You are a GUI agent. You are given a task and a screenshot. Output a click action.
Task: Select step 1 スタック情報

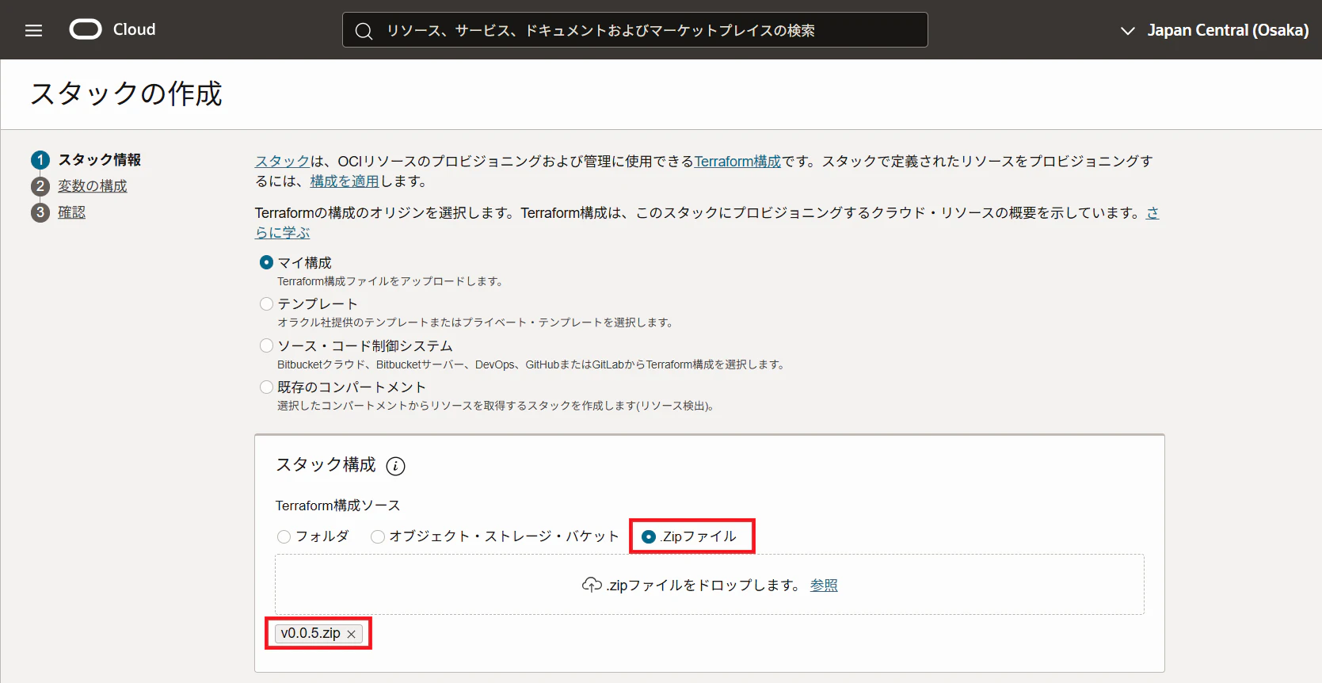pyautogui.click(x=99, y=160)
